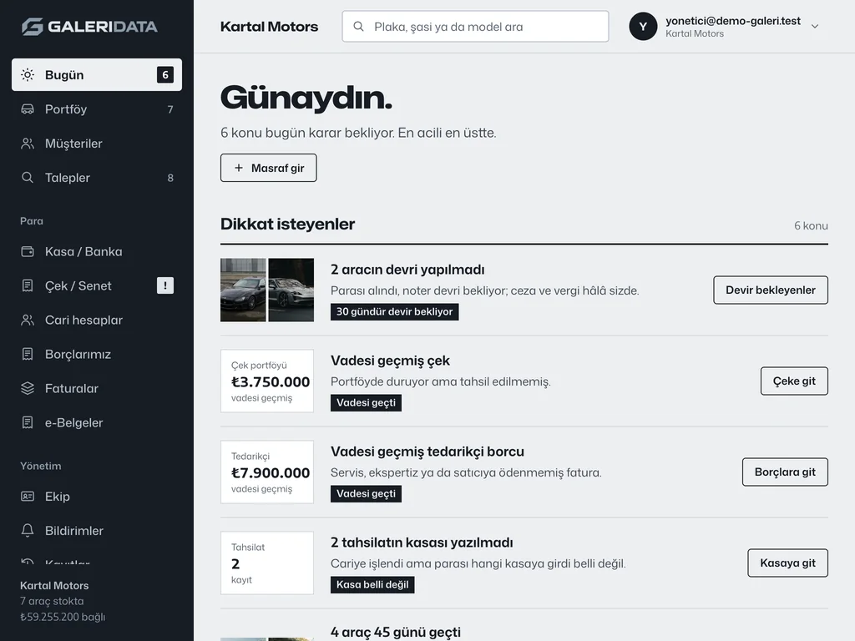855x641 pixels.
Task: Click the Y user avatar
Action: [643, 26]
